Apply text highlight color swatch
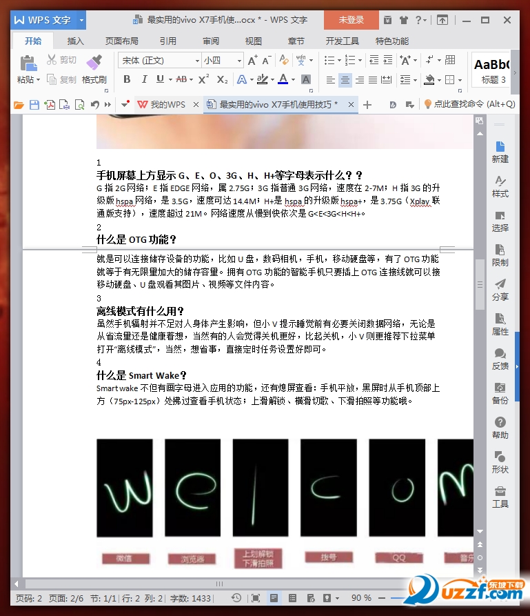 click(x=263, y=79)
